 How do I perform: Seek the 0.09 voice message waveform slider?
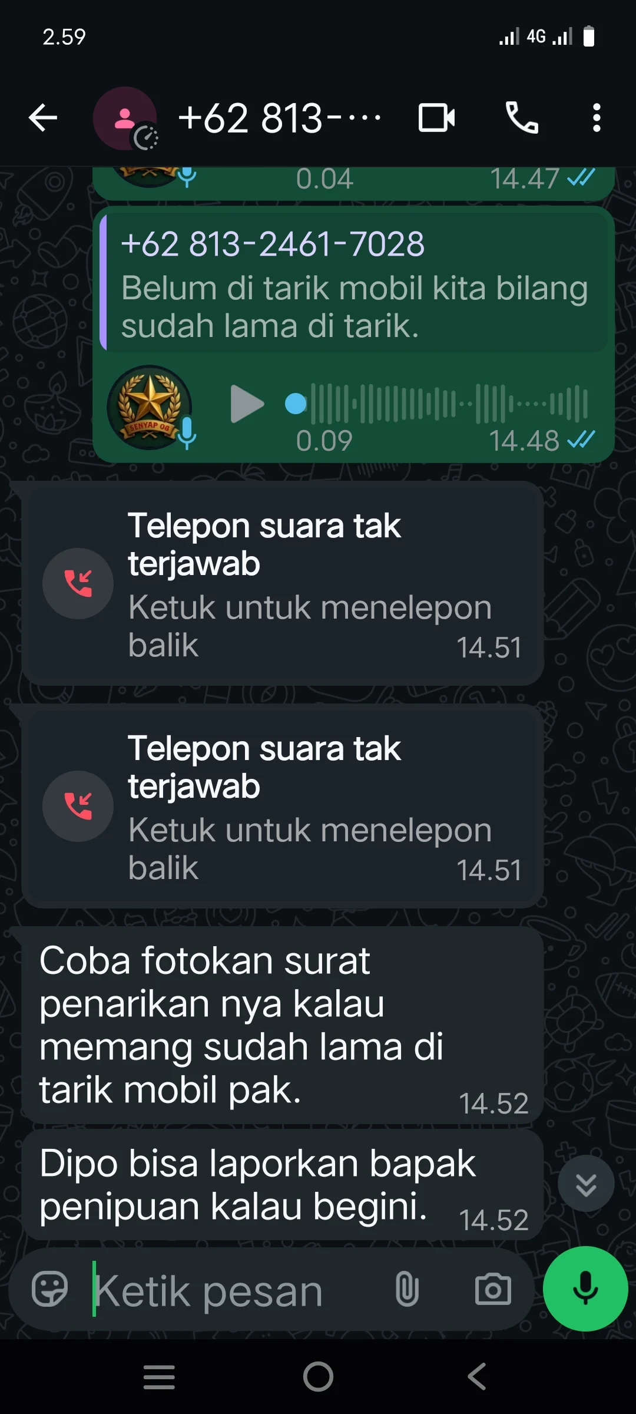[x=436, y=404]
